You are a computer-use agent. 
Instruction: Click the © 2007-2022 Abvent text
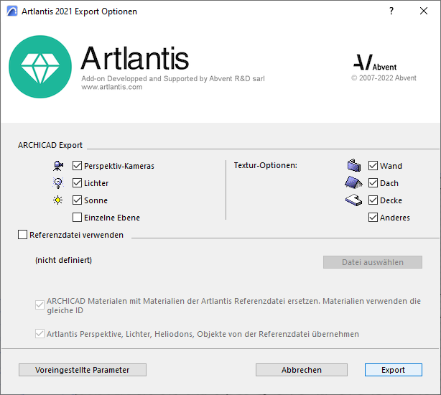click(384, 78)
